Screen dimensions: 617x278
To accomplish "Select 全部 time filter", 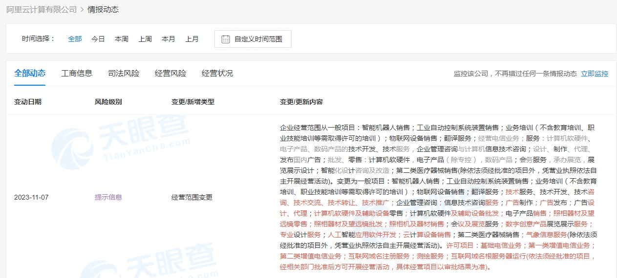I will pyautogui.click(x=75, y=39).
